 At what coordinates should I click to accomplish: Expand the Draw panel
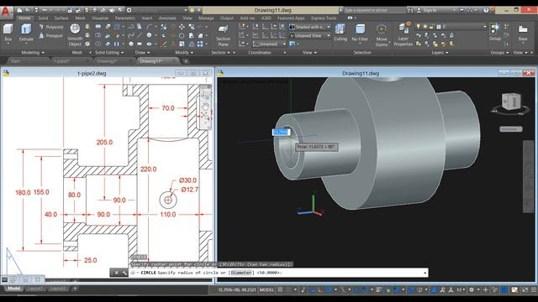point(142,52)
